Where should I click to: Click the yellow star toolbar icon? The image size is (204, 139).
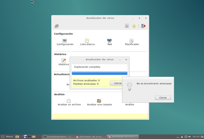(134, 26)
